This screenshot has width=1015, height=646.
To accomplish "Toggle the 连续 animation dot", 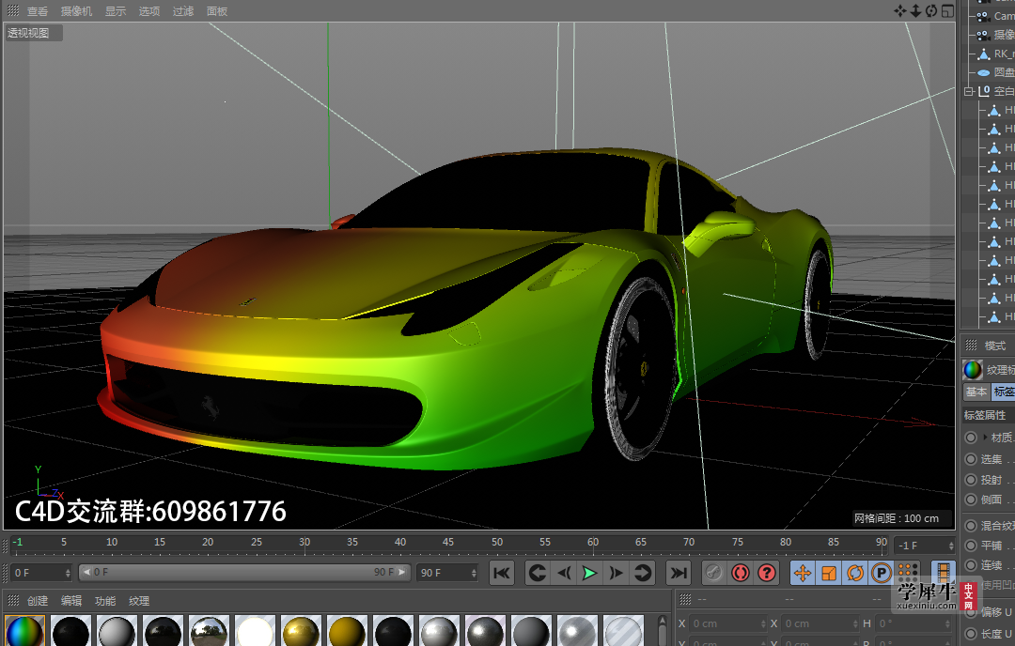I will [x=970, y=565].
